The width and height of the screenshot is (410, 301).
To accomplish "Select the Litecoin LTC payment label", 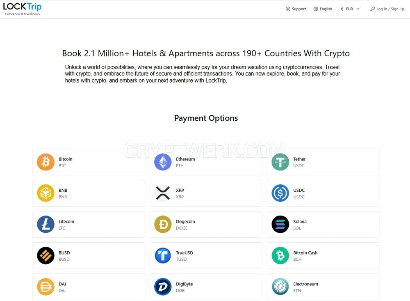I will point(66,225).
